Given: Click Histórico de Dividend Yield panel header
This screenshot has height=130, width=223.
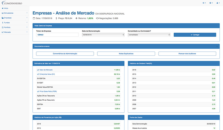Looking at the screenshot, I should coord(174,63).
